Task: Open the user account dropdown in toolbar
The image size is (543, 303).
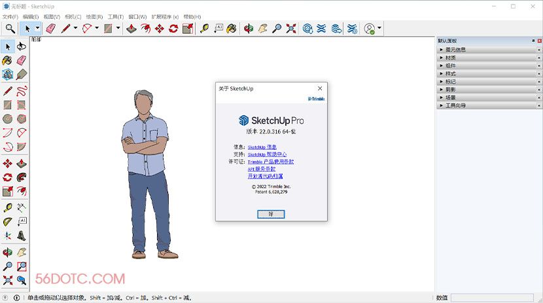Action: (x=379, y=28)
